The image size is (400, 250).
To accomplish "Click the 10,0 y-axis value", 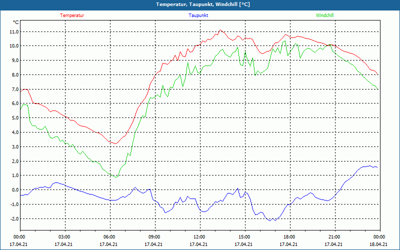I will pyautogui.click(x=14, y=46).
